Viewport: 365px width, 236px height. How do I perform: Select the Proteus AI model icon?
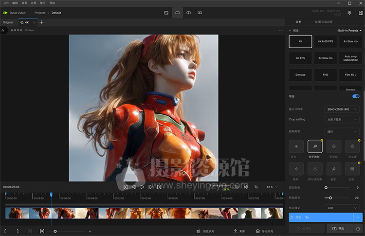click(315, 145)
